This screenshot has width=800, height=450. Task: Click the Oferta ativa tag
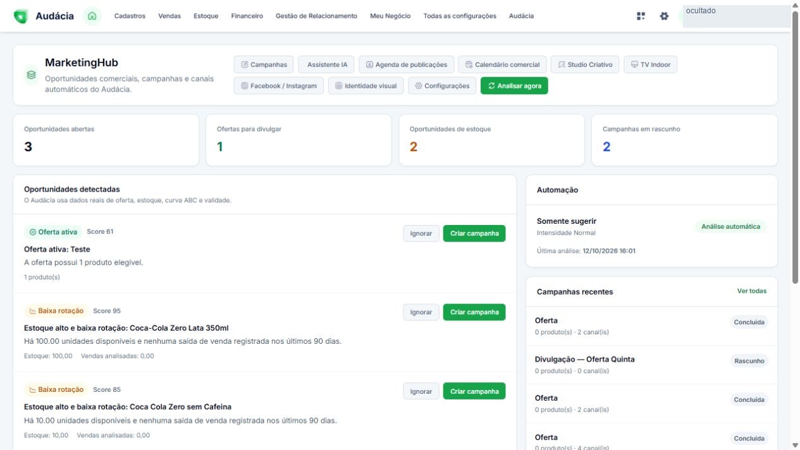click(x=53, y=232)
